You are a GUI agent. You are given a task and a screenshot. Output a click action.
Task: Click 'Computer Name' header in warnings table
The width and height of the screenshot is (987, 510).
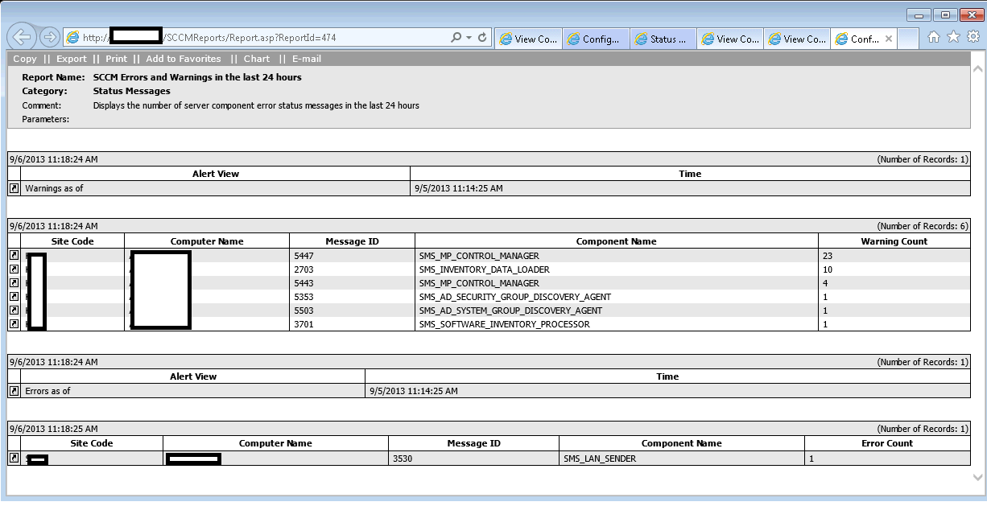click(x=207, y=241)
